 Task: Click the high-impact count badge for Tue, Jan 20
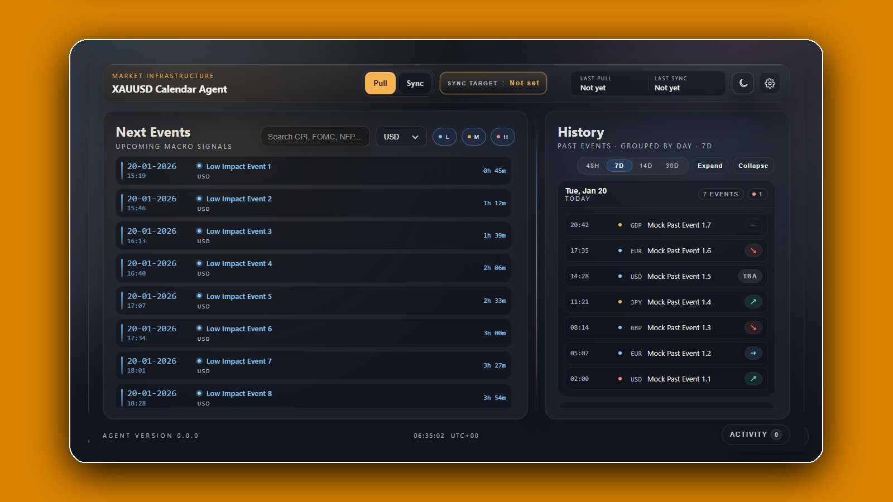point(757,194)
